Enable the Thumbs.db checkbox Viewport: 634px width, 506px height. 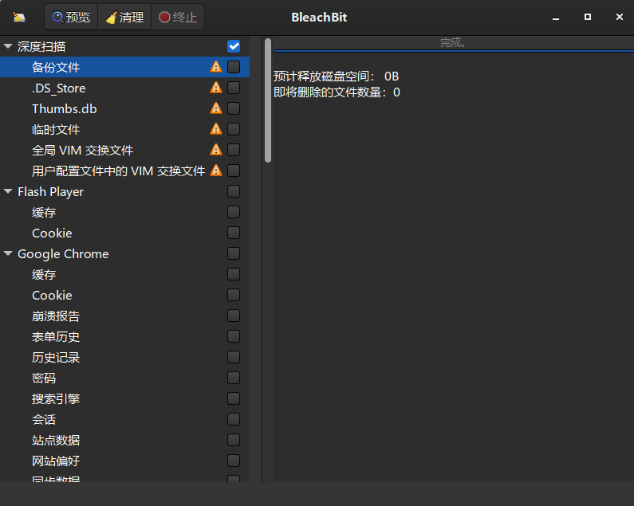point(234,108)
